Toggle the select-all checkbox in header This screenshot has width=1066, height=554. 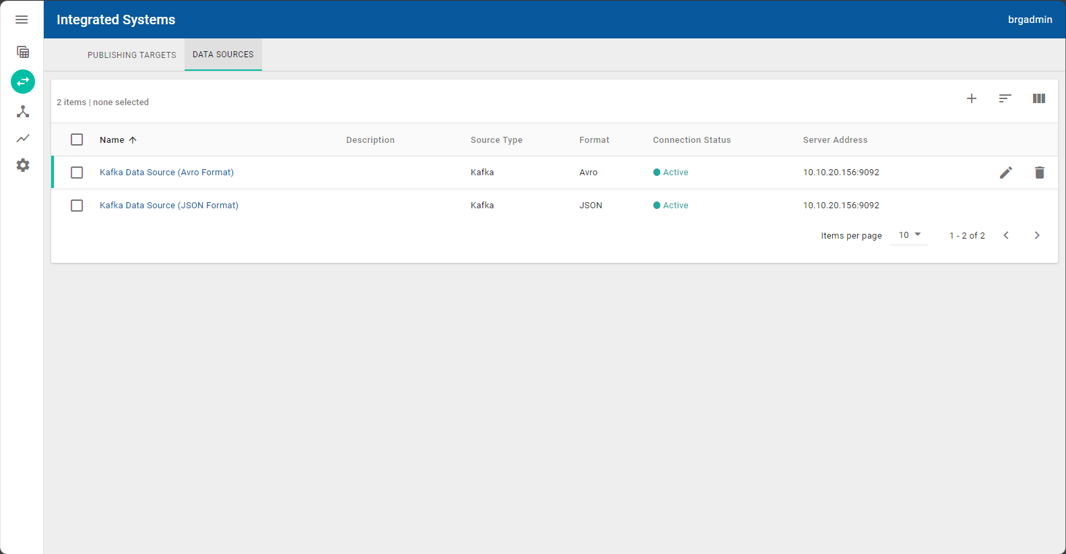77,140
